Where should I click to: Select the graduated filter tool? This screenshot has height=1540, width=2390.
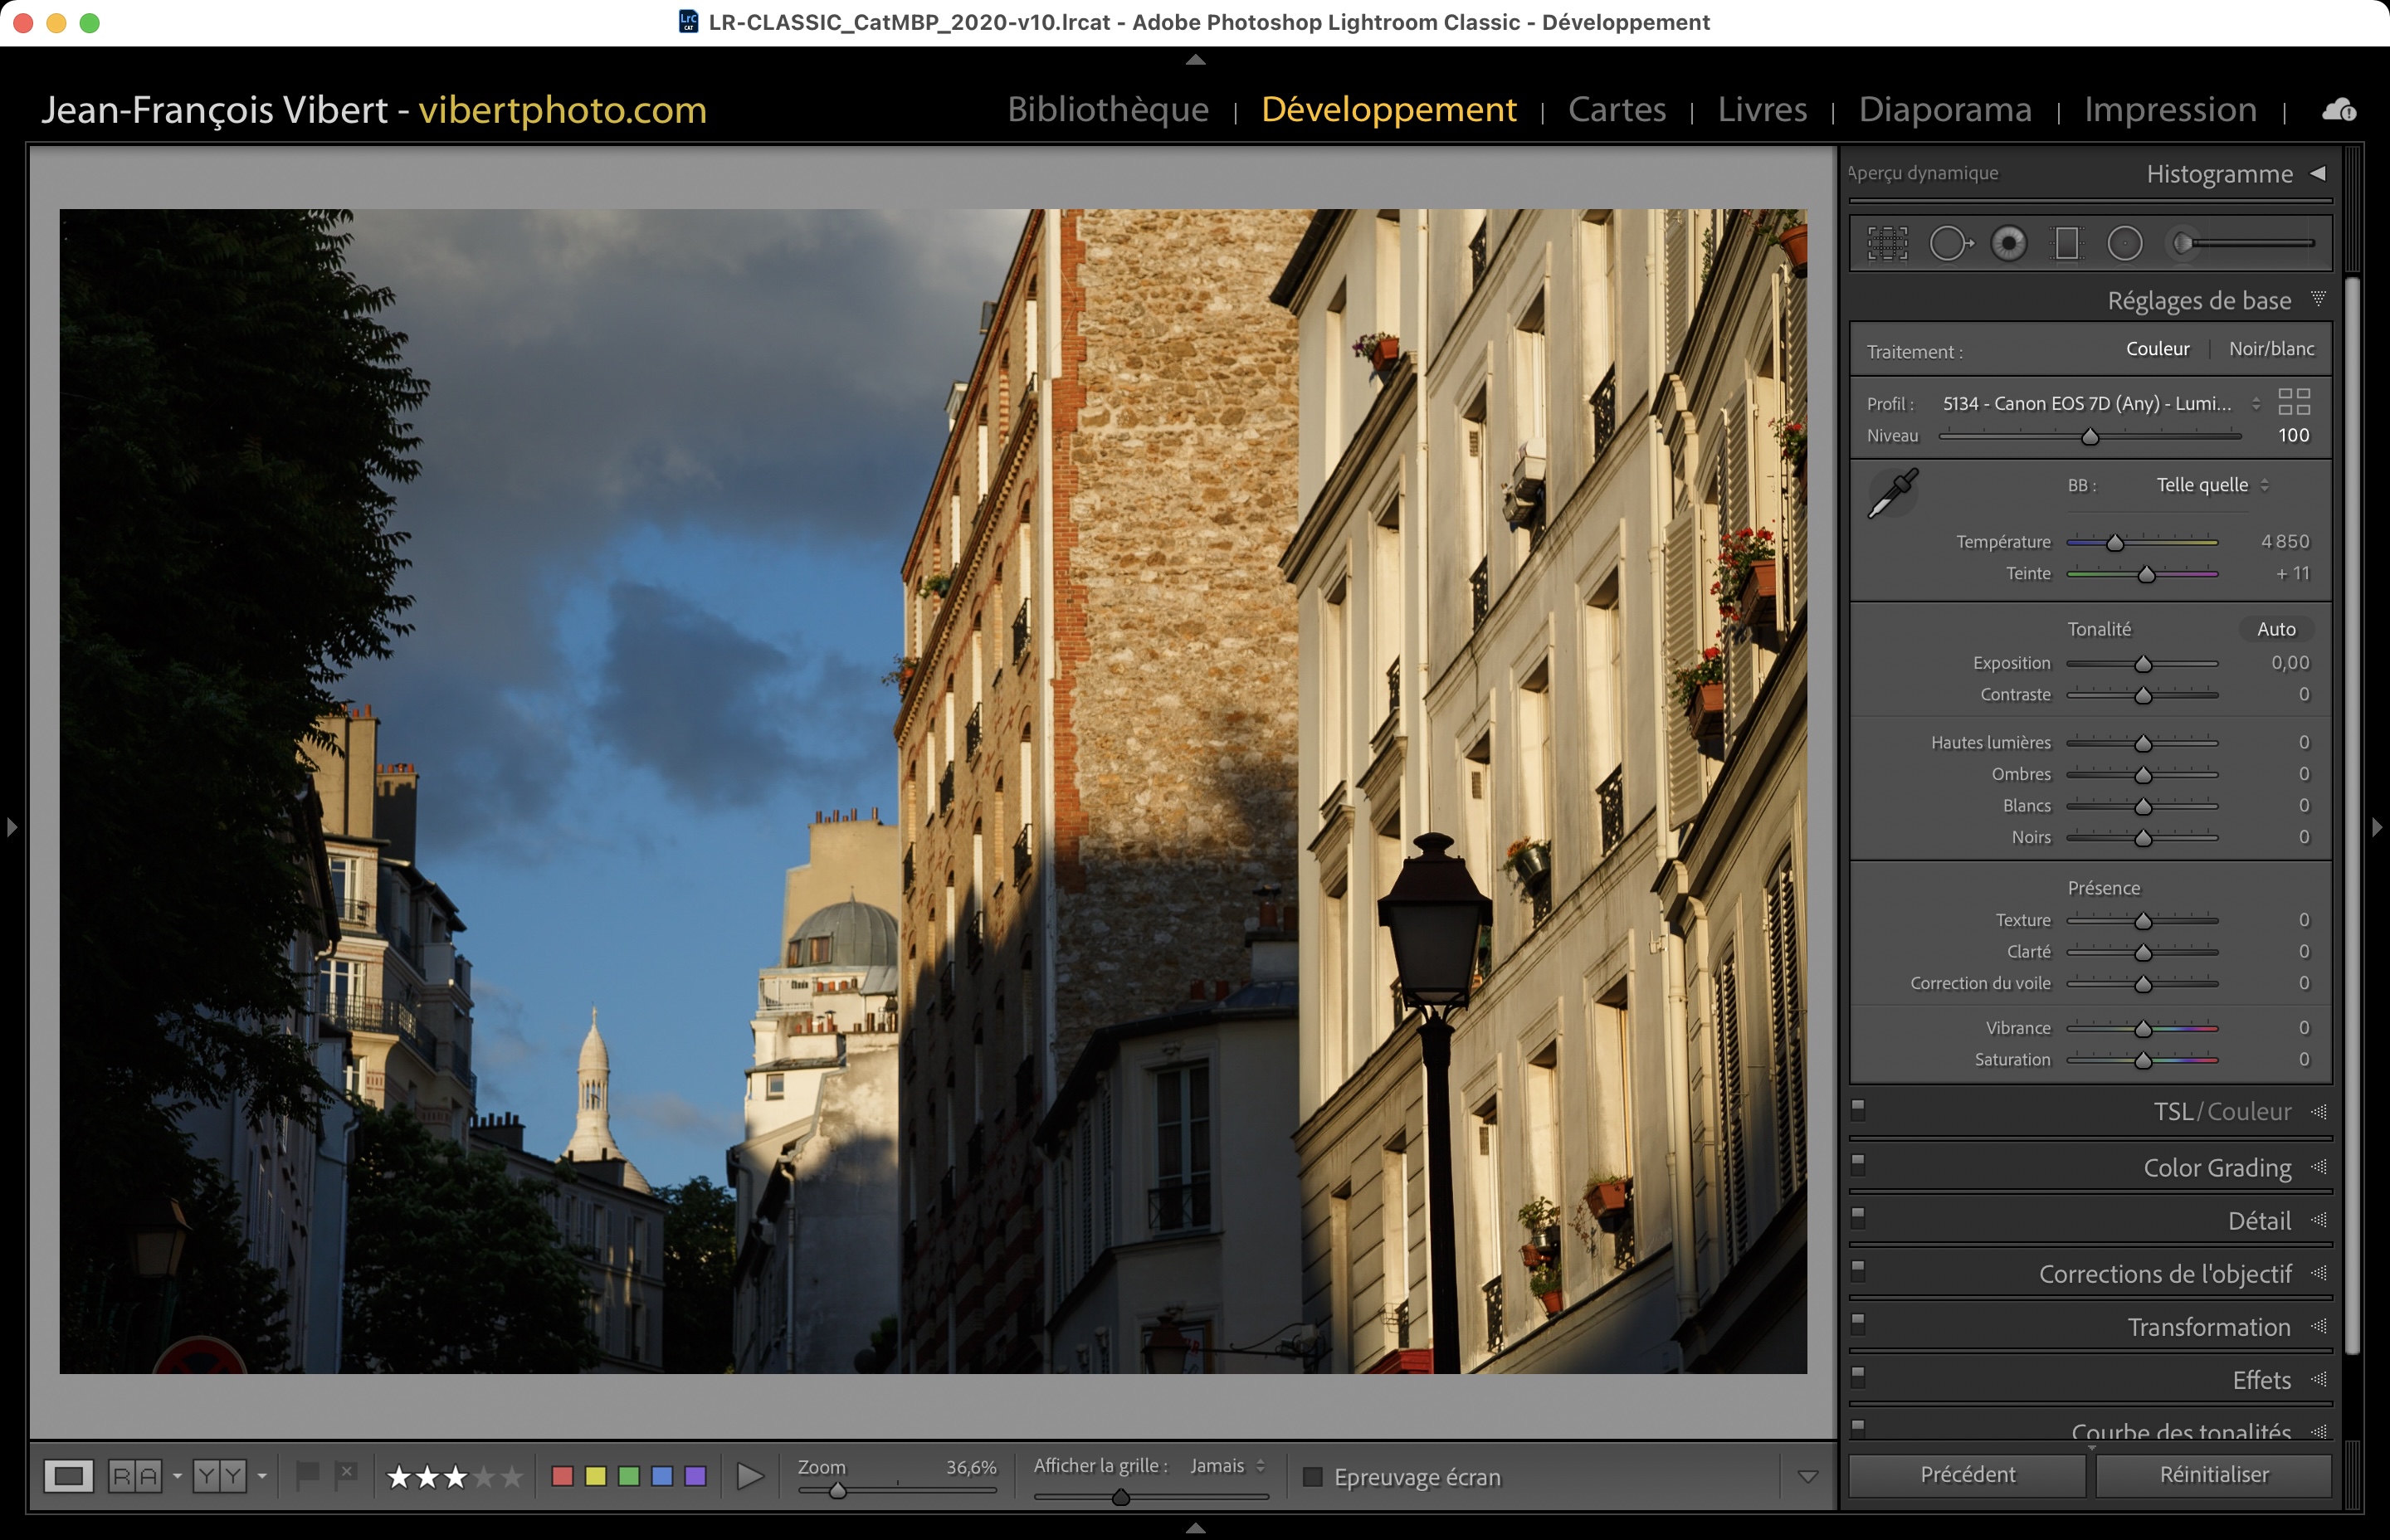point(2066,243)
